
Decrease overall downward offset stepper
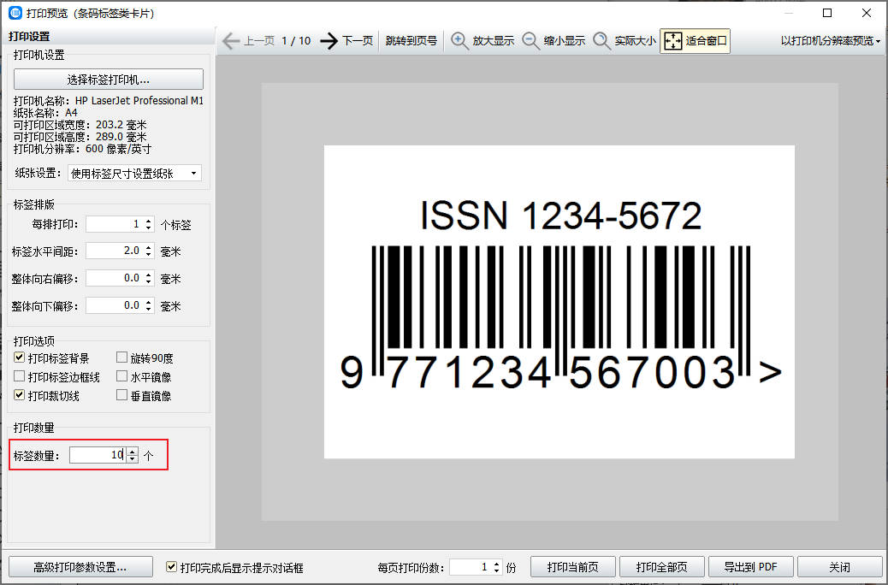click(148, 310)
